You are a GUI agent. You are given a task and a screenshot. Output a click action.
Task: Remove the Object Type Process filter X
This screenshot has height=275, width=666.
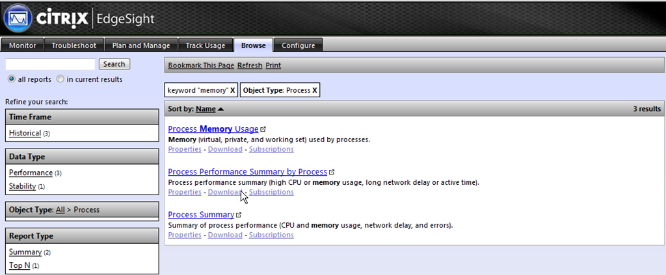314,90
